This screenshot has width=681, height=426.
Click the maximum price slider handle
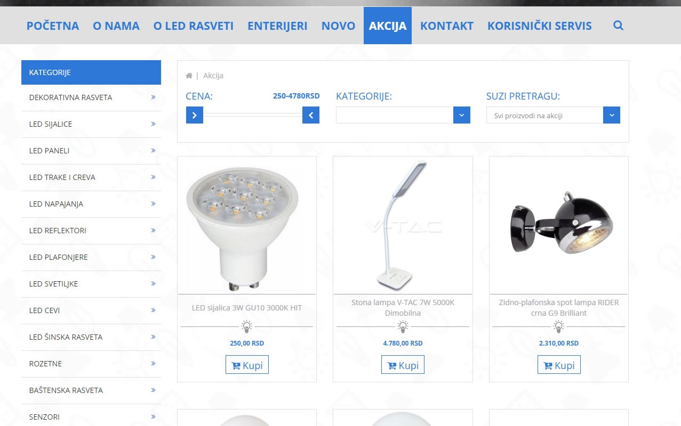coord(311,115)
